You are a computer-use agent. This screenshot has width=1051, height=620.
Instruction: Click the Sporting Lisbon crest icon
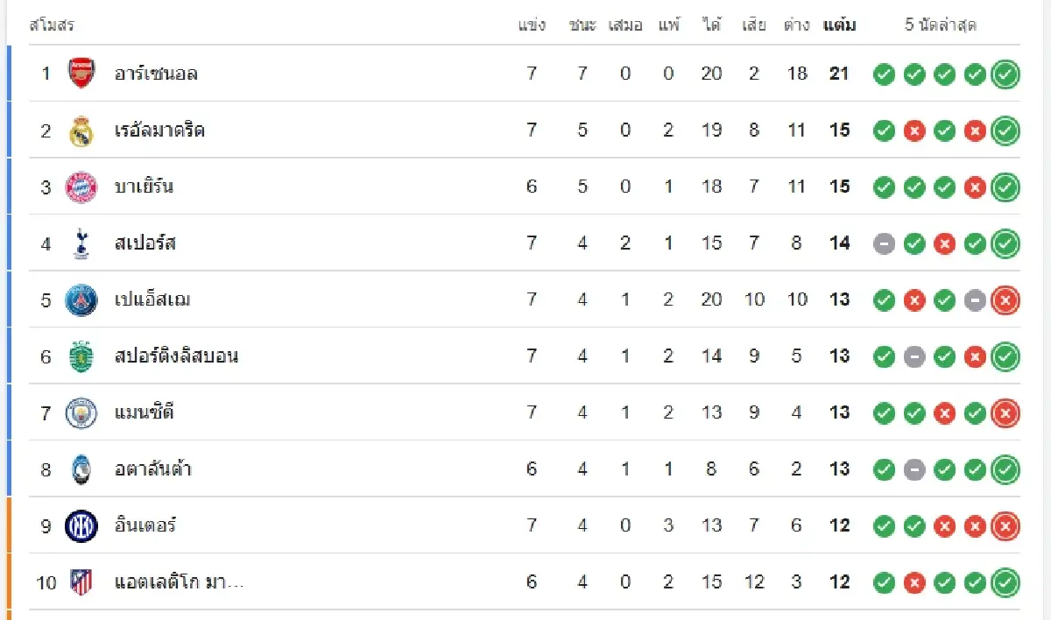(x=81, y=356)
